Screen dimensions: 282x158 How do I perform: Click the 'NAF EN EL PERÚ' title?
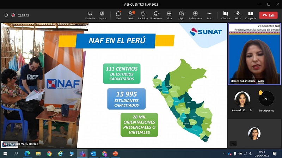[117, 41]
